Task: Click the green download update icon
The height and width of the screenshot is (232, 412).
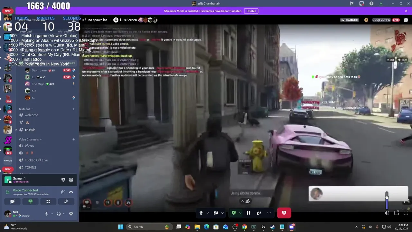Action: click(381, 4)
